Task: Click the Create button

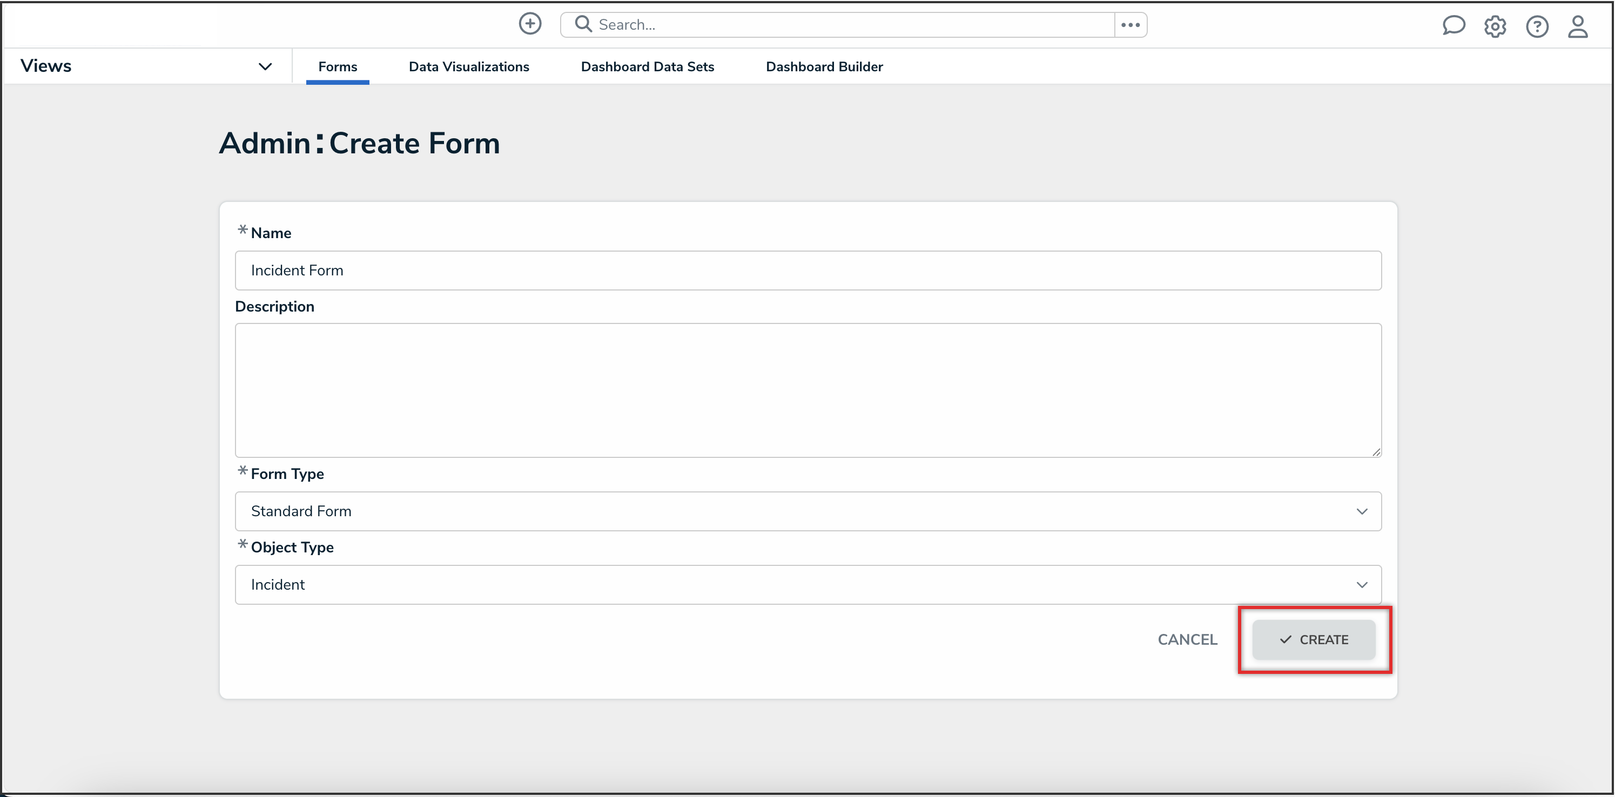Action: pos(1323,639)
